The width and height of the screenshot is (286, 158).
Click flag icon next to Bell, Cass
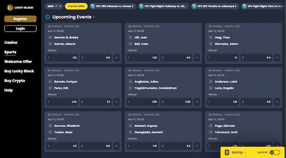pos(130,44)
